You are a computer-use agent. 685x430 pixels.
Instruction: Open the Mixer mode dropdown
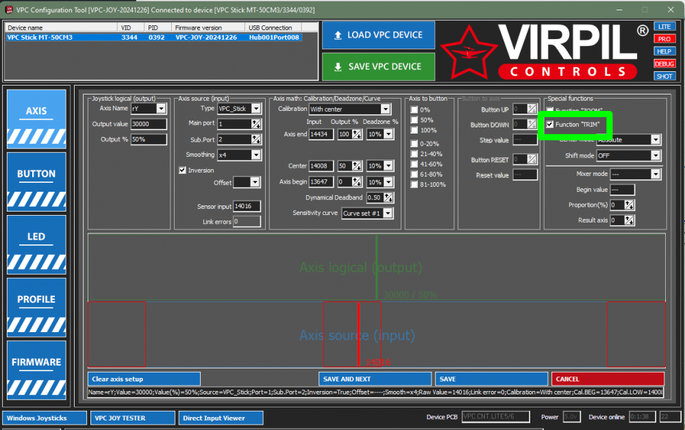656,174
